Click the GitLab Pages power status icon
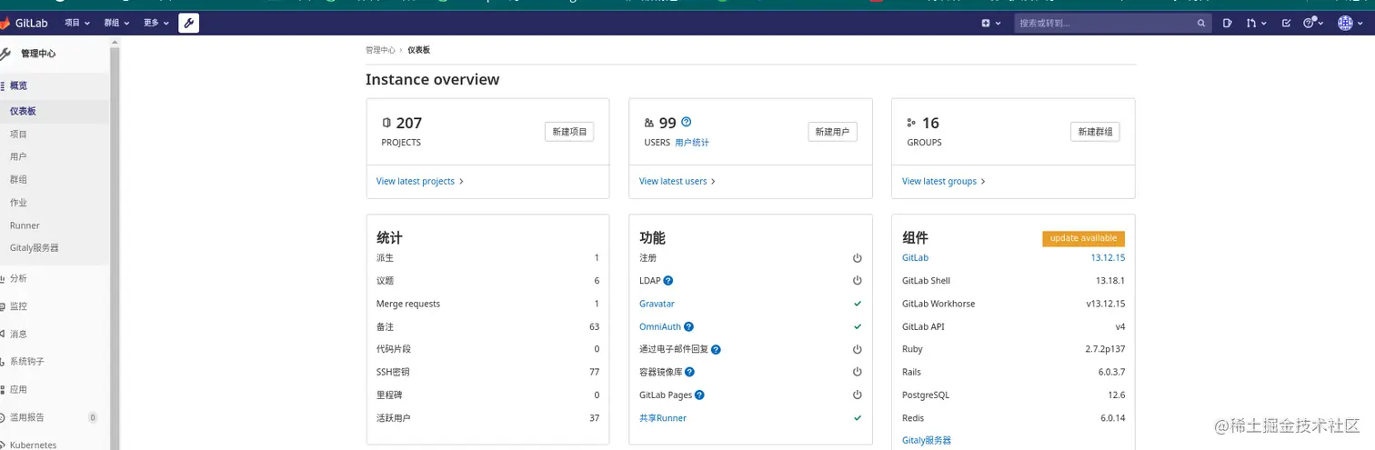1375x450 pixels. pyautogui.click(x=857, y=395)
